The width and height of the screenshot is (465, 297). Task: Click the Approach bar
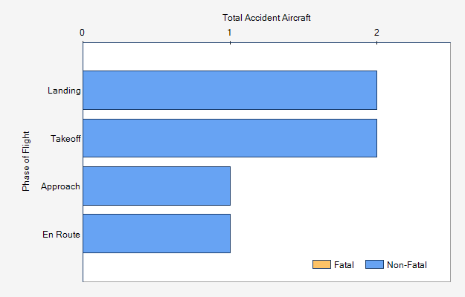tap(156, 186)
